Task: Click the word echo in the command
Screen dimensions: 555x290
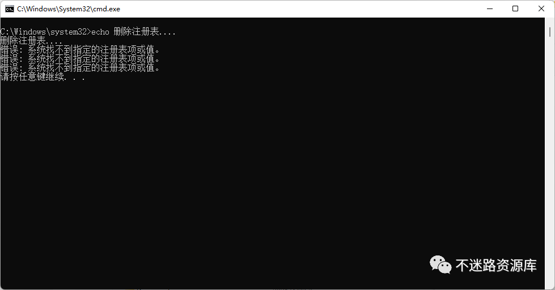Action: 100,32
